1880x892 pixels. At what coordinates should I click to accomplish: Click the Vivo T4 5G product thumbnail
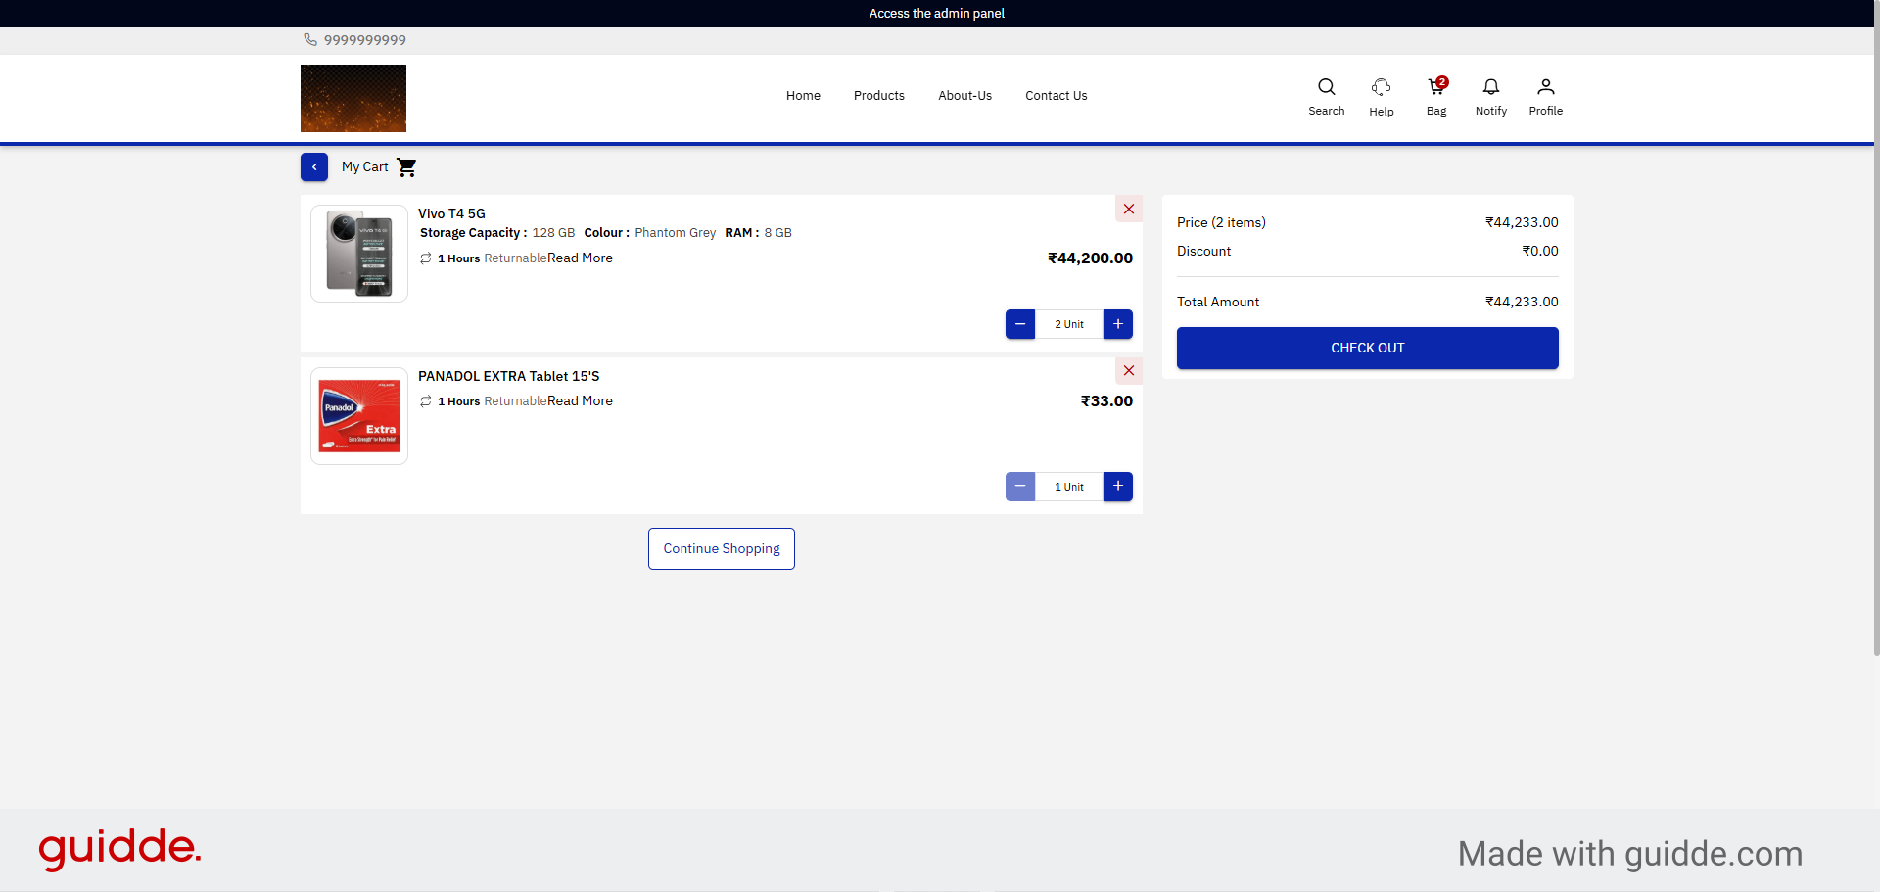pyautogui.click(x=359, y=254)
